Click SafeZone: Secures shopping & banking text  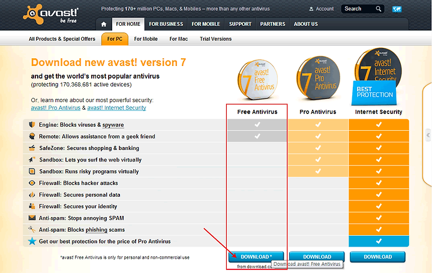click(x=89, y=148)
